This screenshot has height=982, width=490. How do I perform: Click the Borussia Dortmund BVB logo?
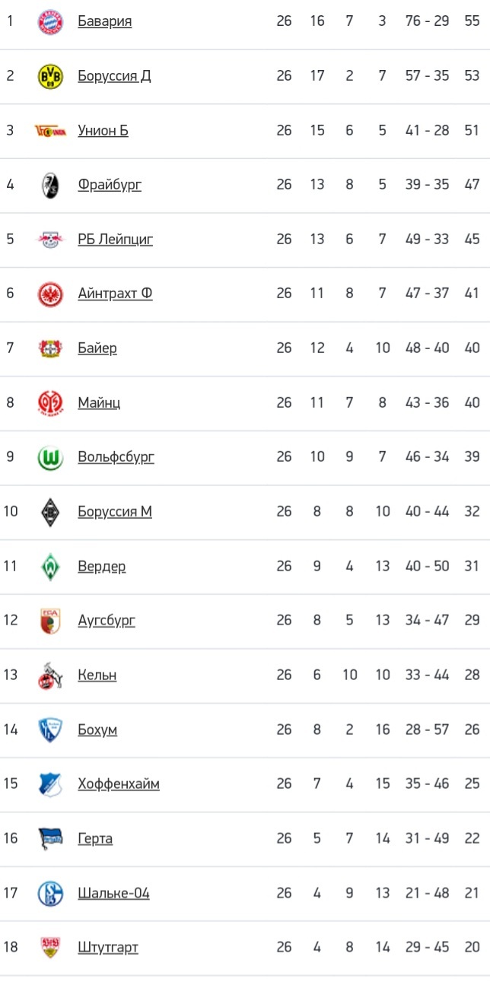point(51,76)
